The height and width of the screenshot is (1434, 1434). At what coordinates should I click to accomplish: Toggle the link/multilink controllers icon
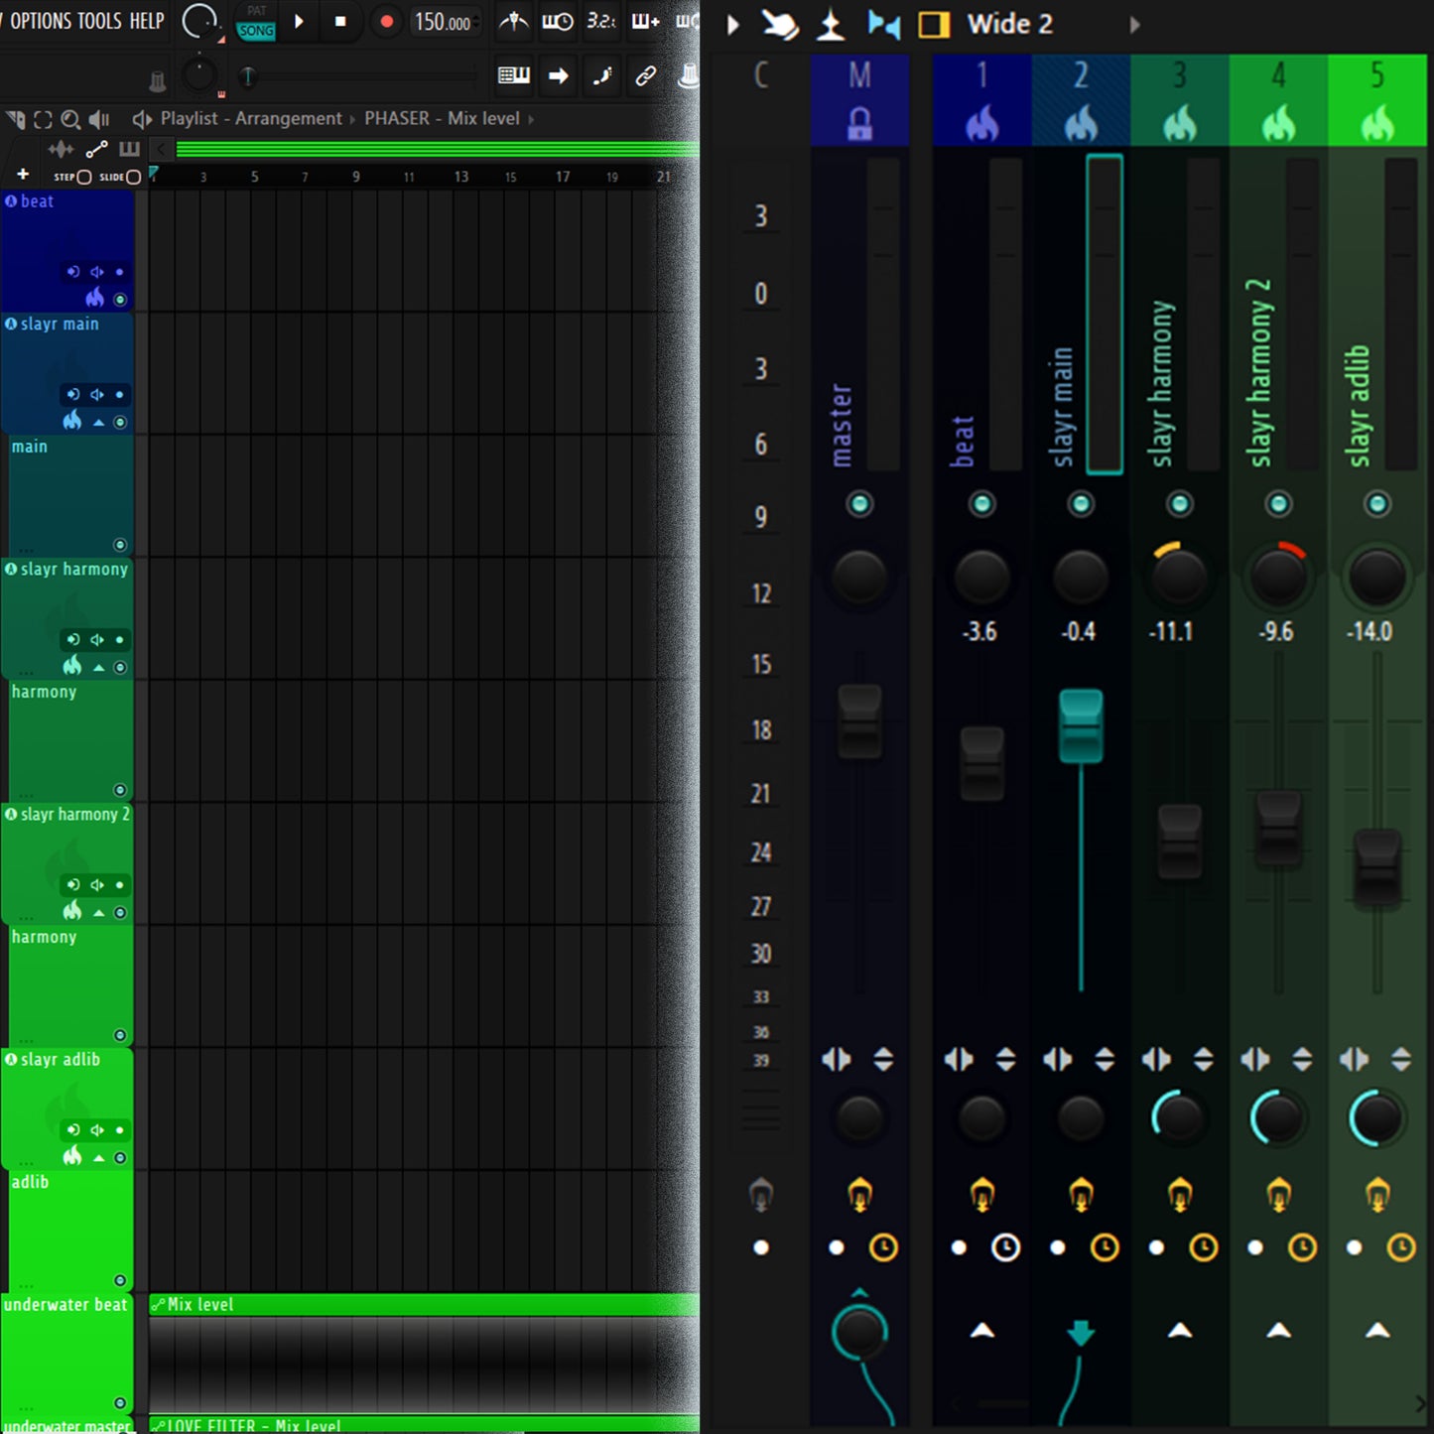645,75
